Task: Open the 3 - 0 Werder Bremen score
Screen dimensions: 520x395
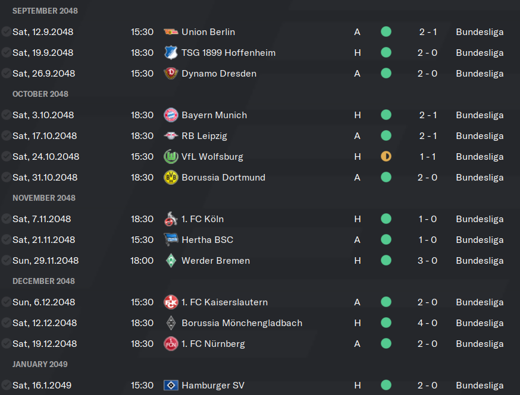Action: 427,261
